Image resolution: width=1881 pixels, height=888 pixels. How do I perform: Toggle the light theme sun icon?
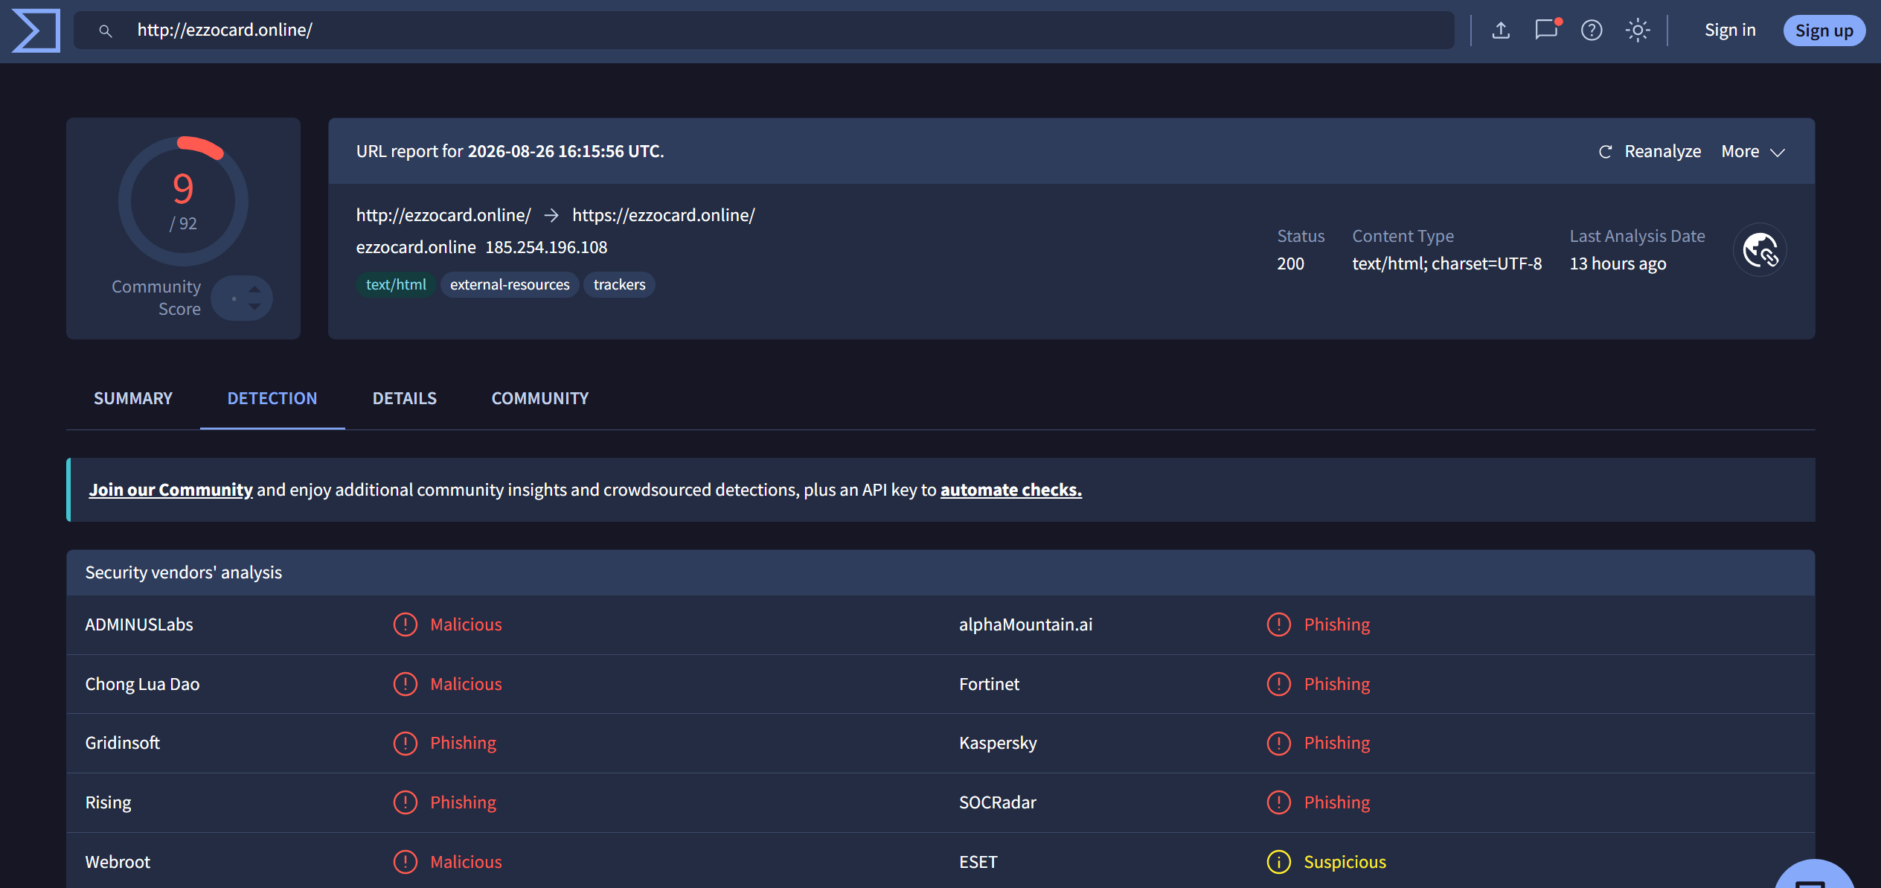[x=1638, y=31]
